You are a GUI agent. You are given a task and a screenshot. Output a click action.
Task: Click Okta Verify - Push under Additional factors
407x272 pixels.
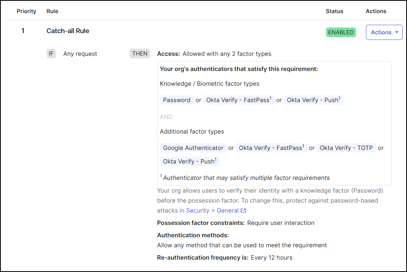(x=190, y=162)
